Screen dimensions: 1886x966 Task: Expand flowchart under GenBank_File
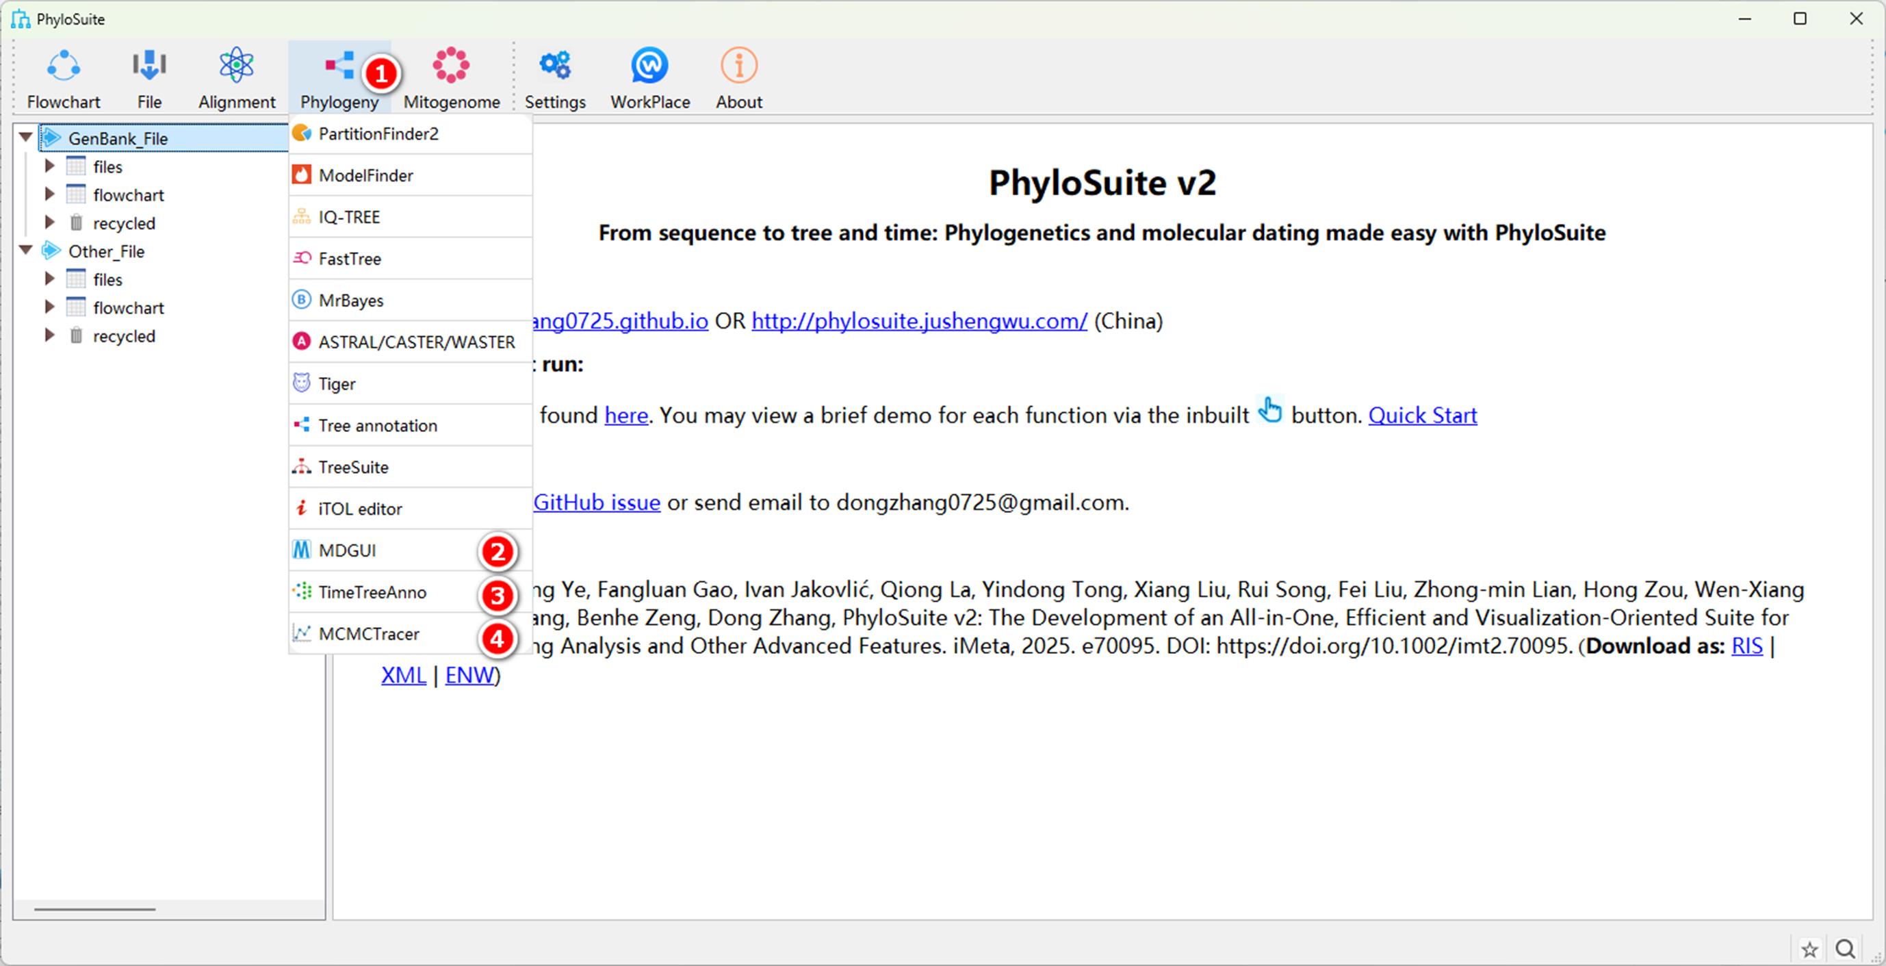[x=50, y=194]
